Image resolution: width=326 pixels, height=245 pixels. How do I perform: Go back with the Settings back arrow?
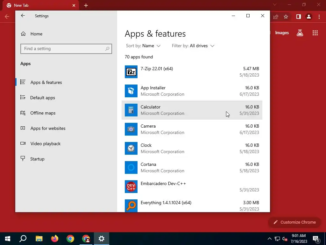pos(23,16)
